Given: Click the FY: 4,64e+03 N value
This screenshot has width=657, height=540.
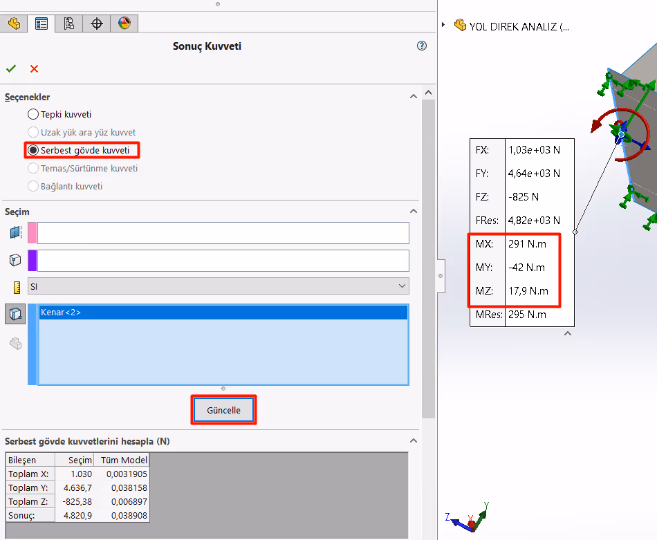Looking at the screenshot, I should (534, 174).
